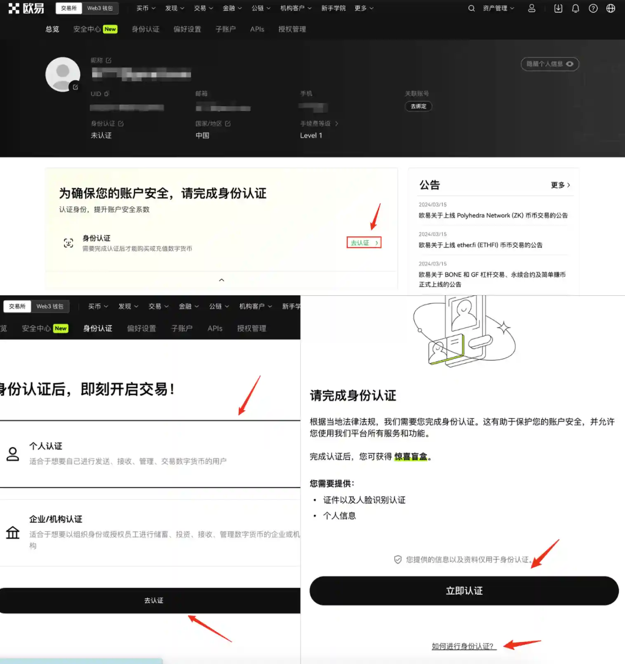The image size is (625, 664).
Task: Expand the 买币 menu in top header
Action: (146, 8)
